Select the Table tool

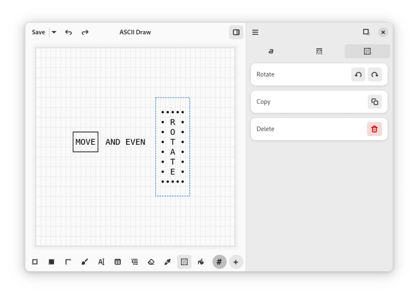pyautogui.click(x=118, y=262)
